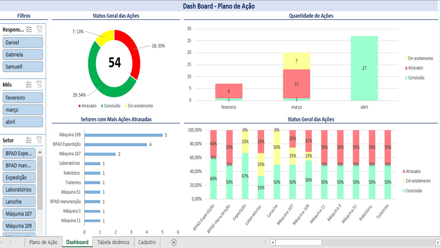Viewport: 441px width, 248px height.
Task: Switch to the Plano de Ação sheet
Action: point(43,242)
